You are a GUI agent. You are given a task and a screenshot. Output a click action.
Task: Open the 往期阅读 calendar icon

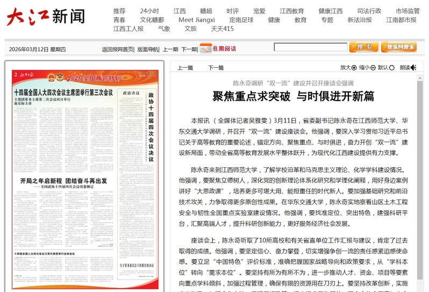(x=205, y=48)
